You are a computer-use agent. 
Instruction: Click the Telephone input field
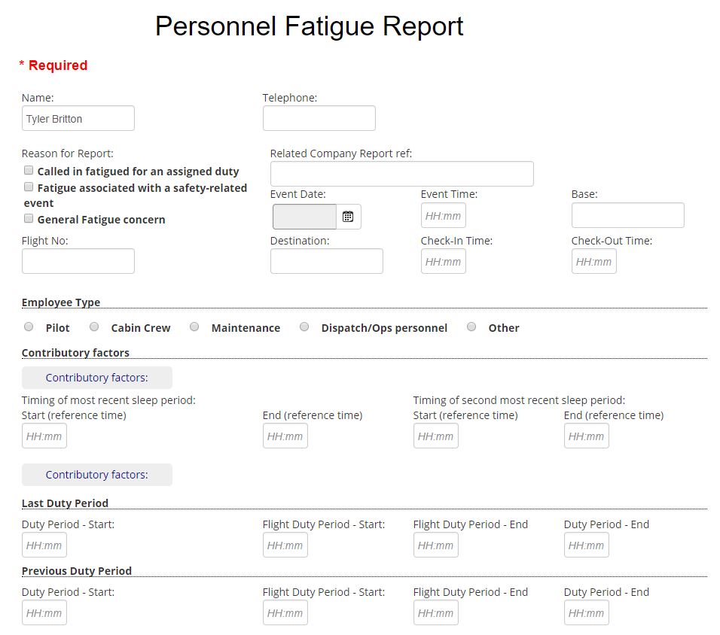[319, 118]
